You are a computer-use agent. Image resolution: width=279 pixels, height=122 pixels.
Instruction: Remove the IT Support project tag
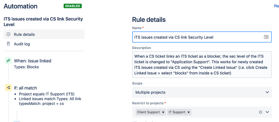189,112
